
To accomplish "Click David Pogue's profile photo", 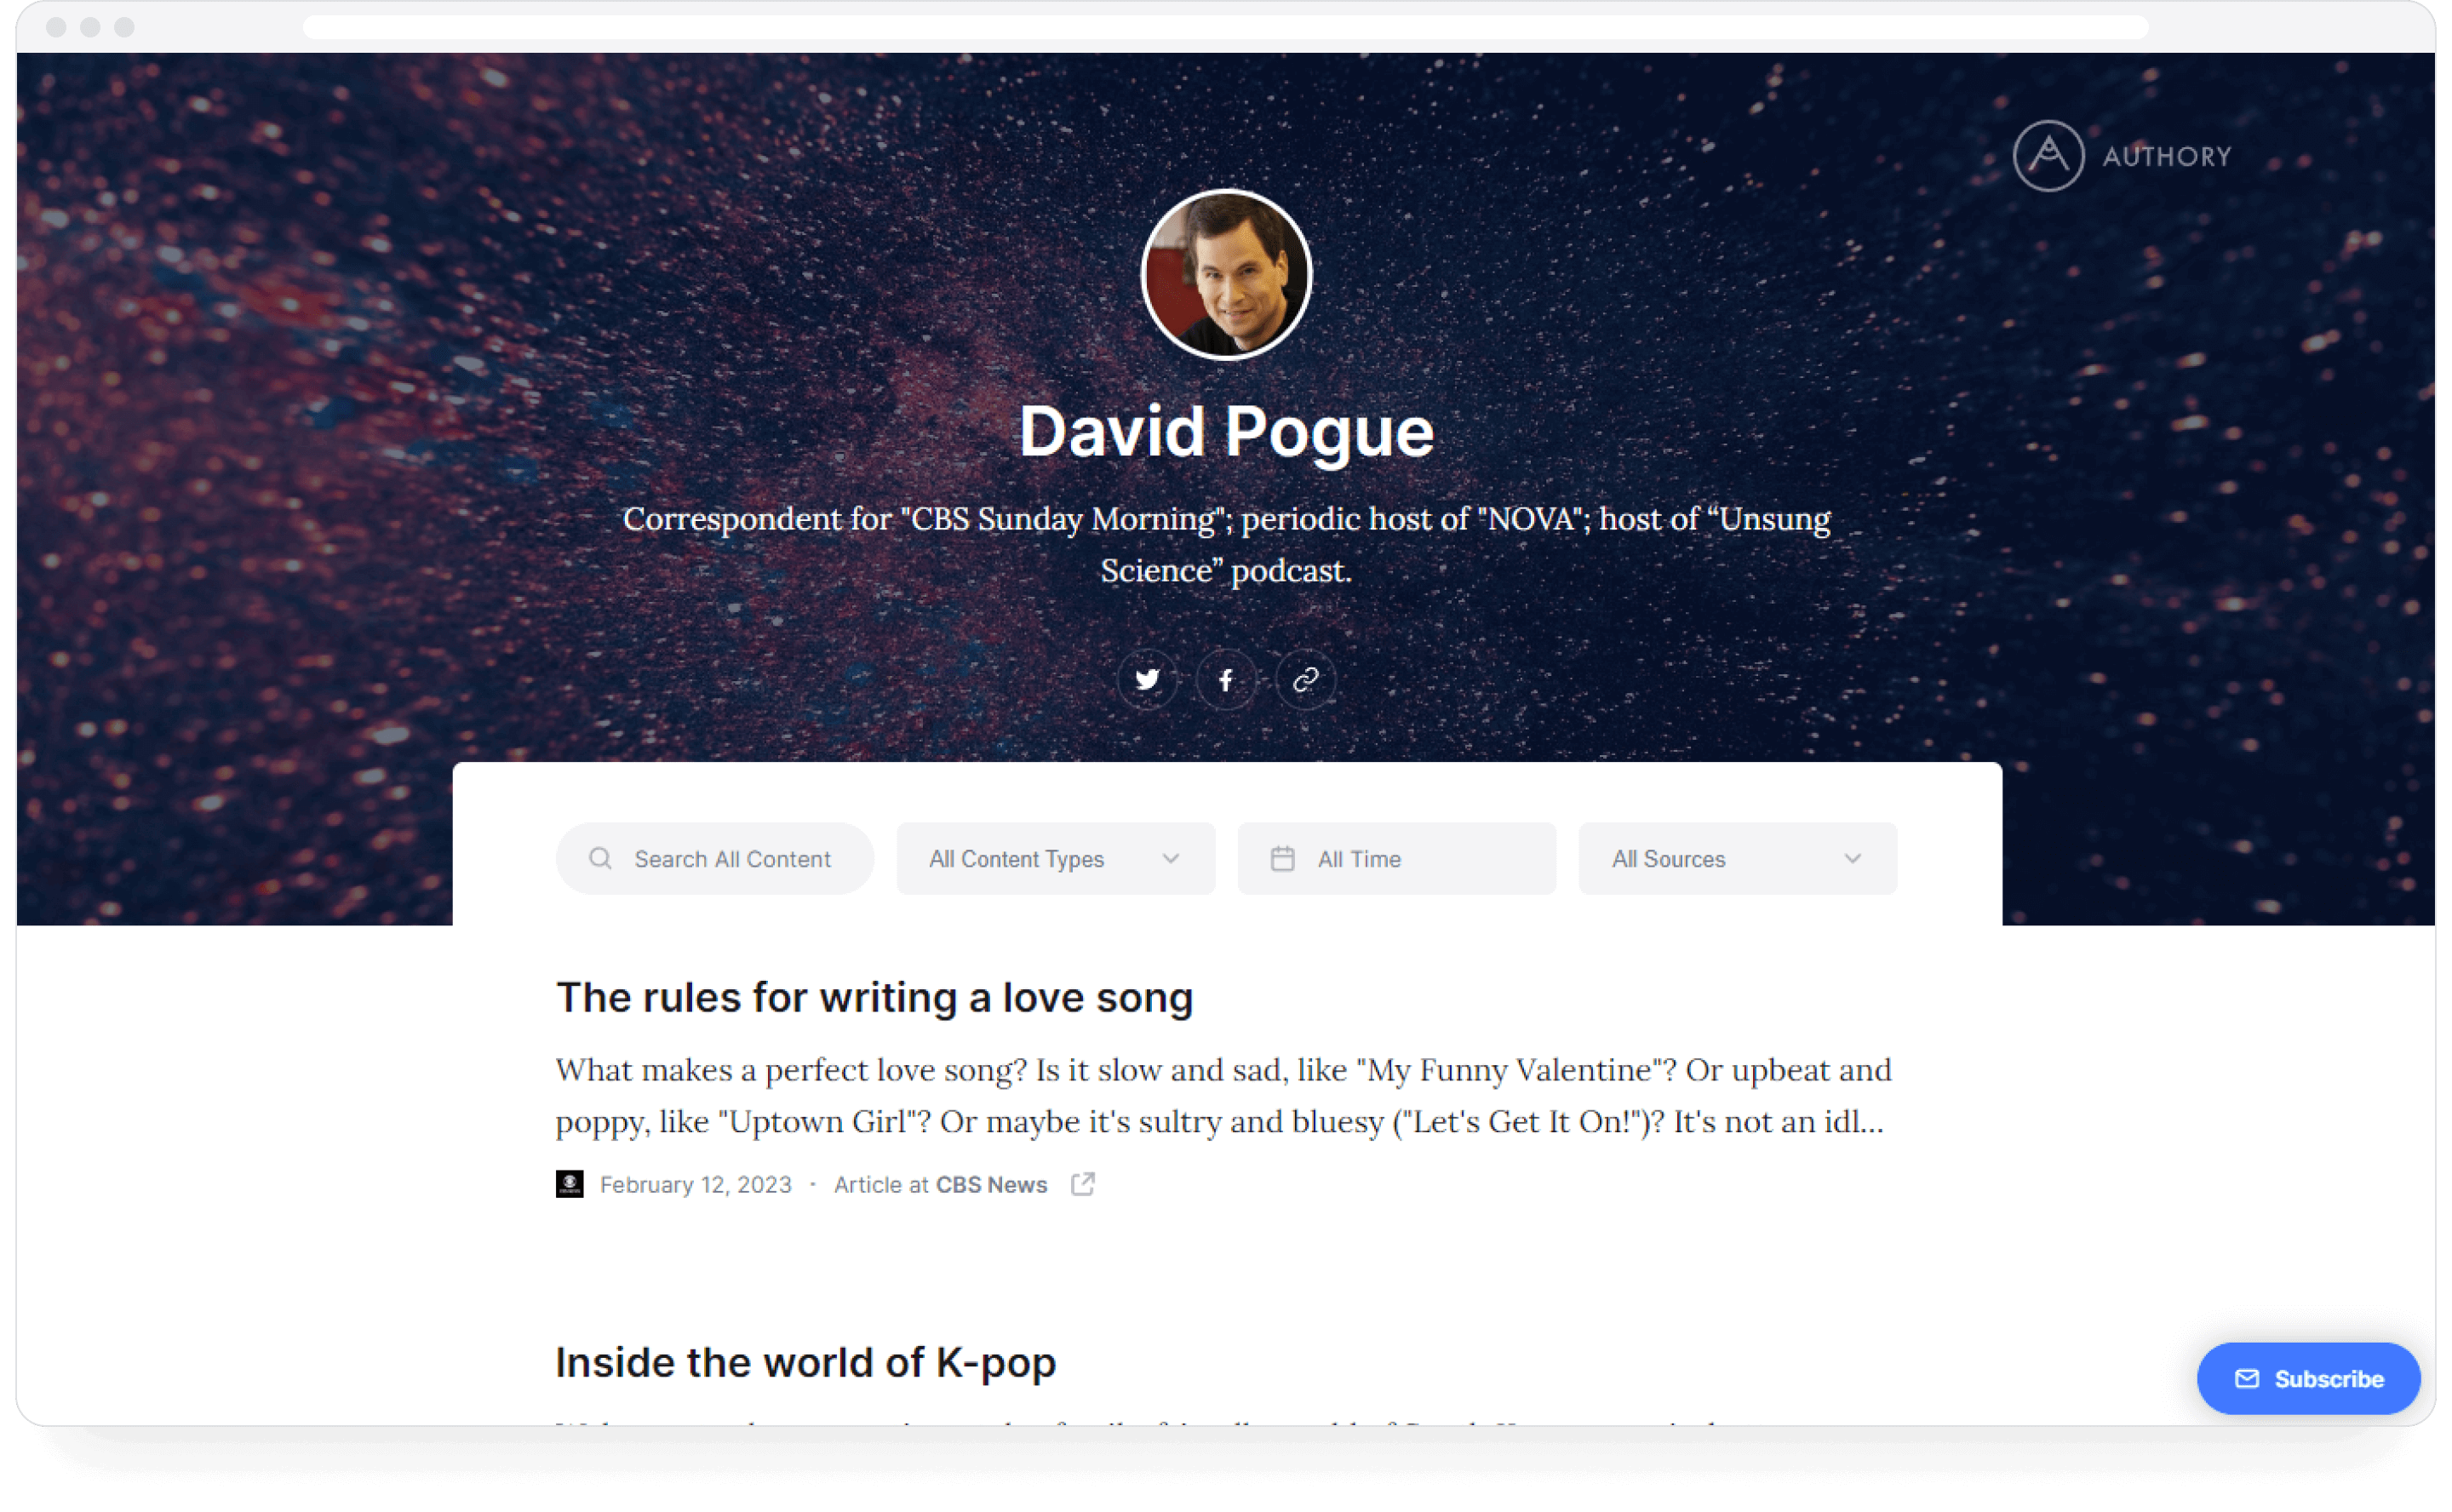I will (x=1226, y=275).
